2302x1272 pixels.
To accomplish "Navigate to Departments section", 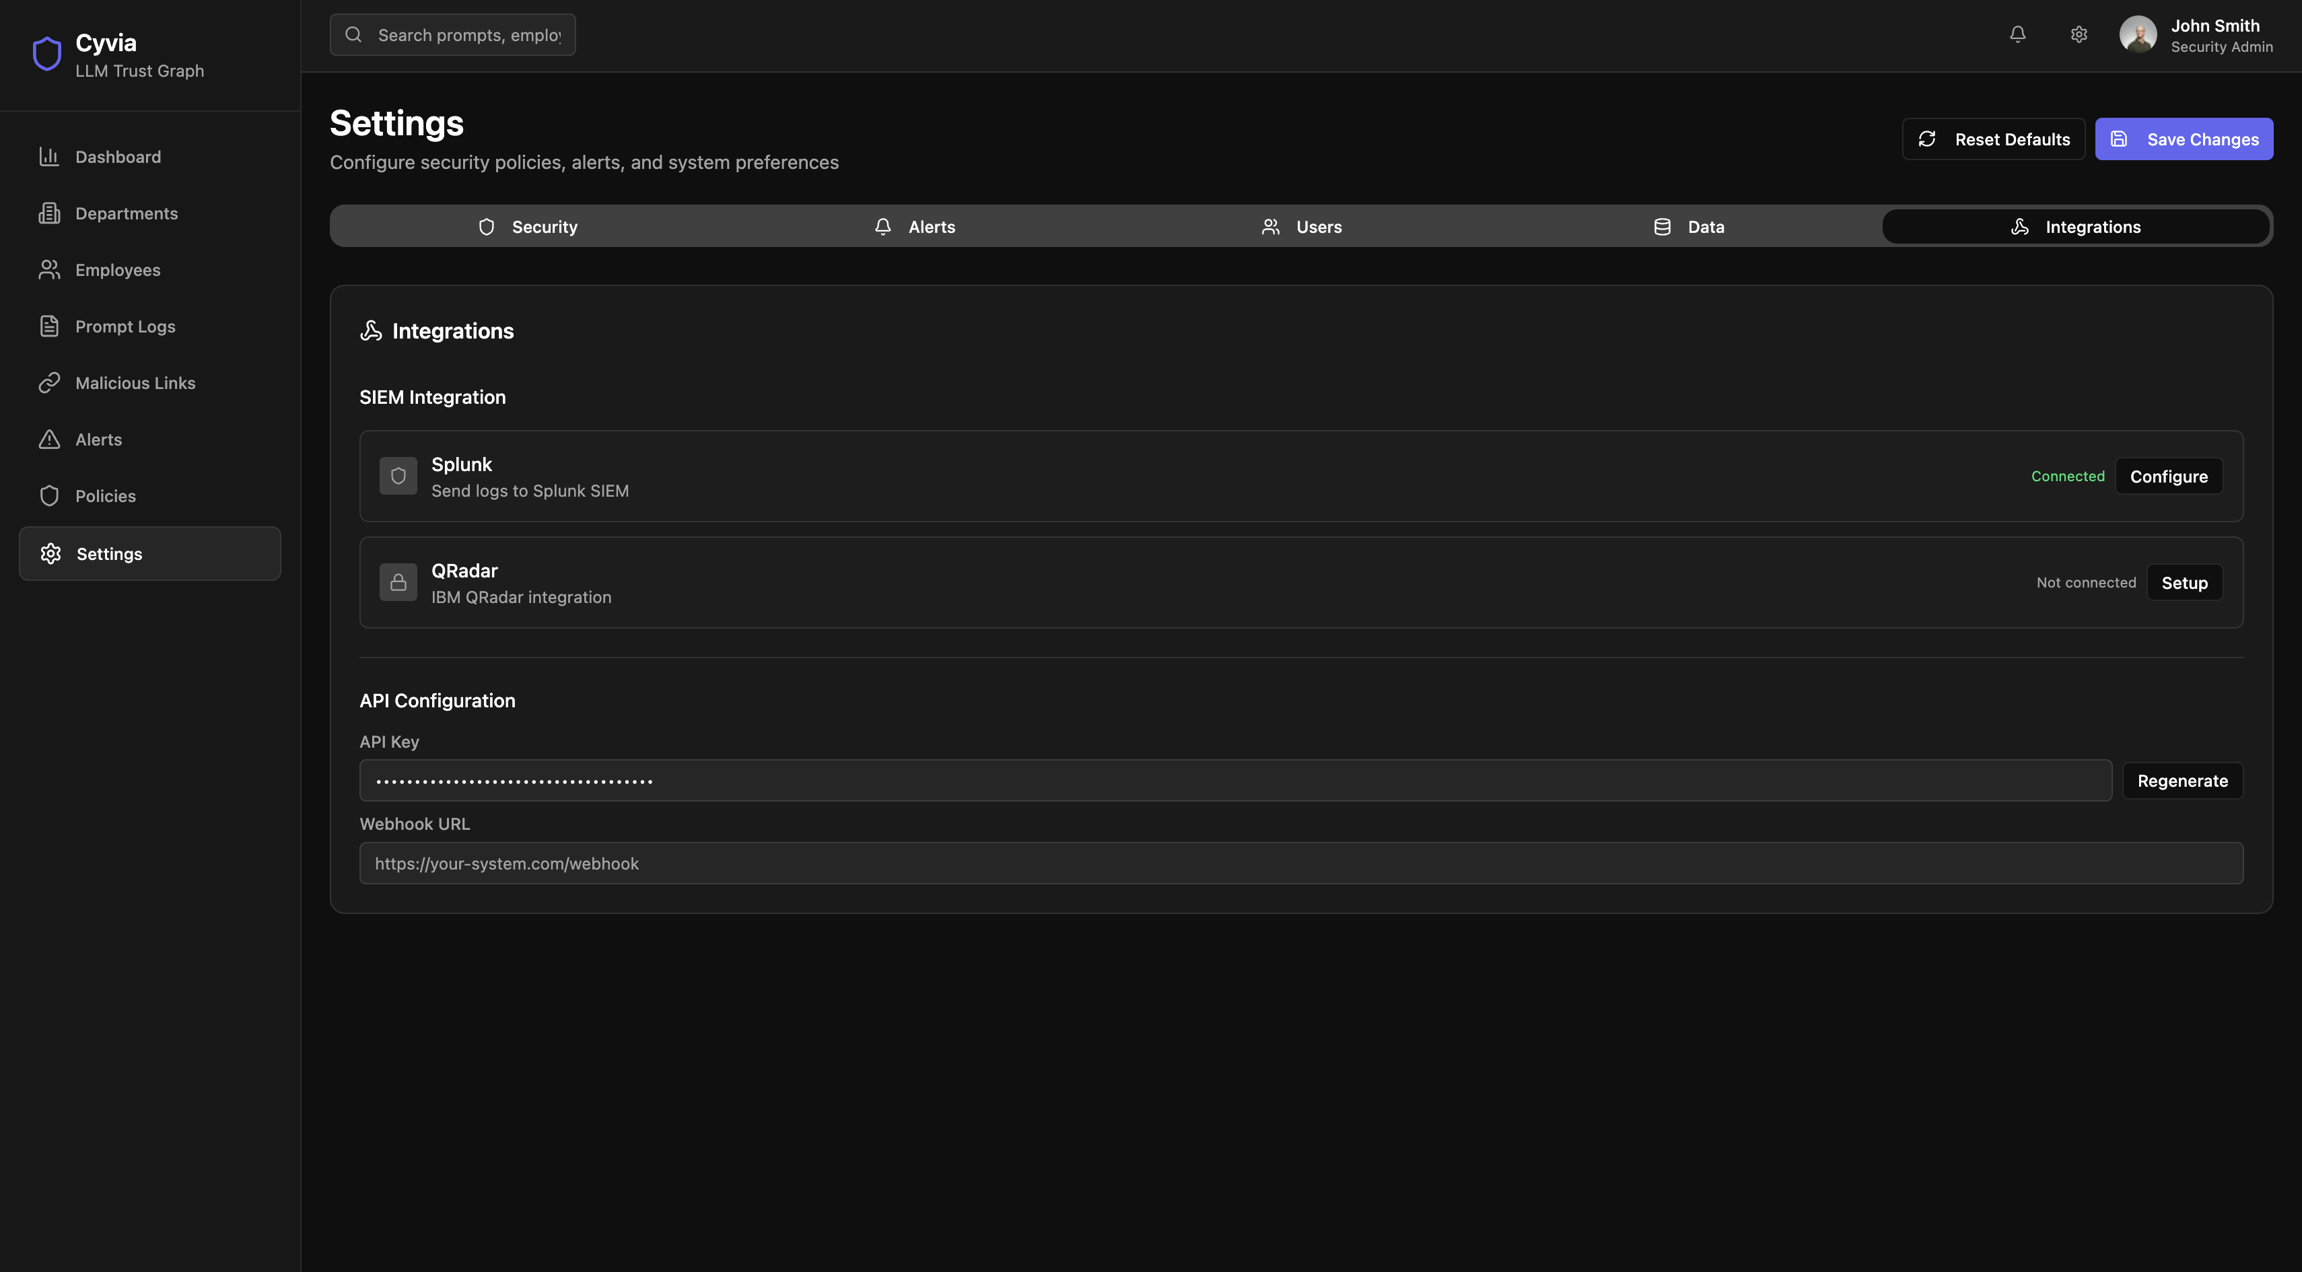I will 126,213.
